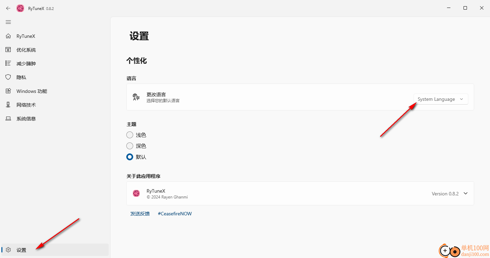Screen dimensions: 490x258
Task: Open the System Language dropdown
Action: [x=441, y=99]
